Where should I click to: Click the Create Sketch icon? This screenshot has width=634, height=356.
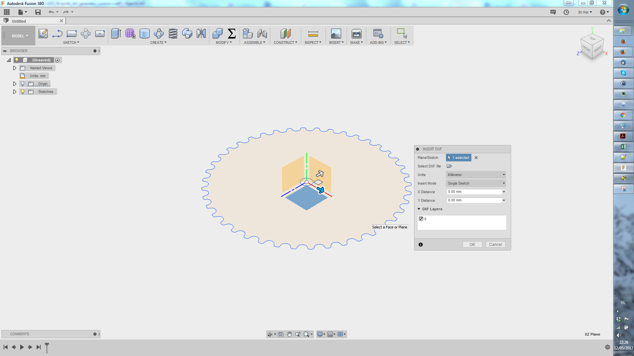point(43,34)
